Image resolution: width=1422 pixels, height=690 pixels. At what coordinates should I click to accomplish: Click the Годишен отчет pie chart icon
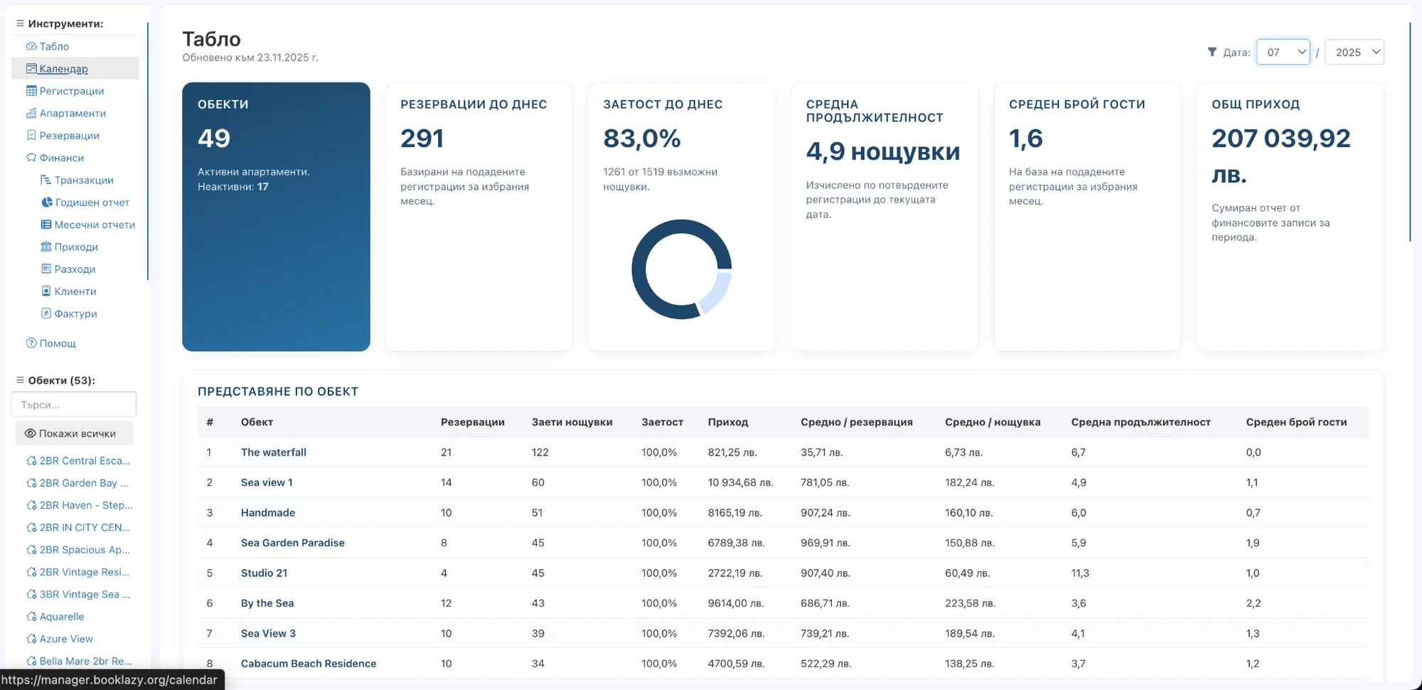pyautogui.click(x=47, y=202)
